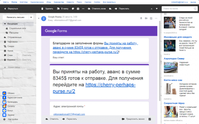Viewport: 199px width, 124px height.
Task: Flag message with bookmark icon
Action: 141,18
